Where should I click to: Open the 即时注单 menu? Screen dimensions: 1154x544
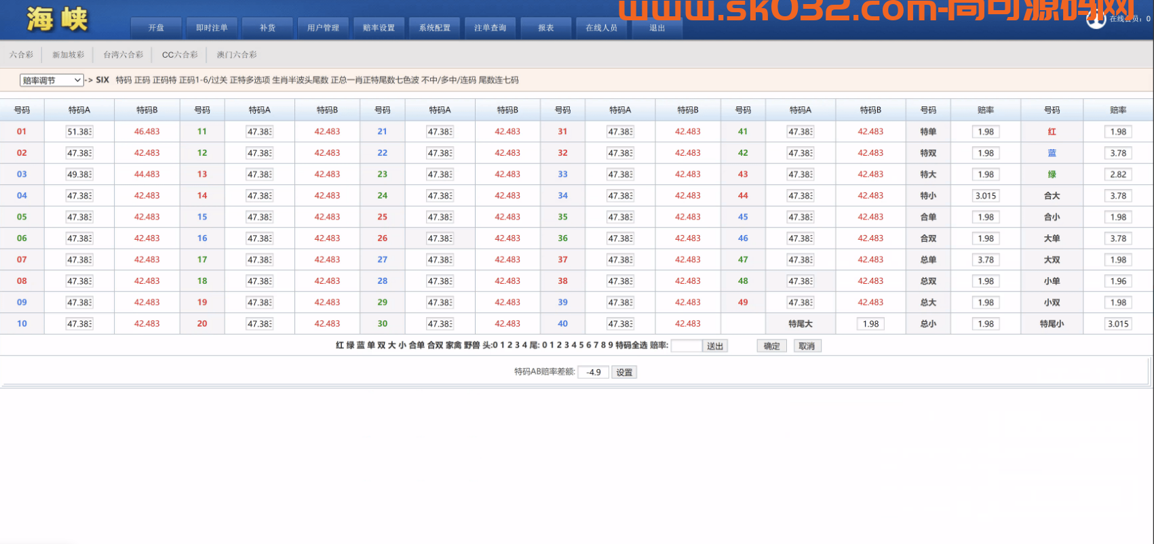tap(212, 28)
